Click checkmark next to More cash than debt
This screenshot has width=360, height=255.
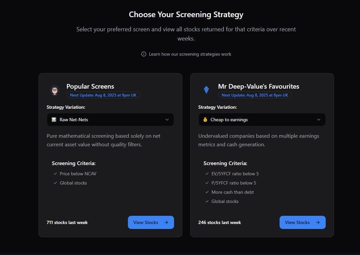[207, 192]
